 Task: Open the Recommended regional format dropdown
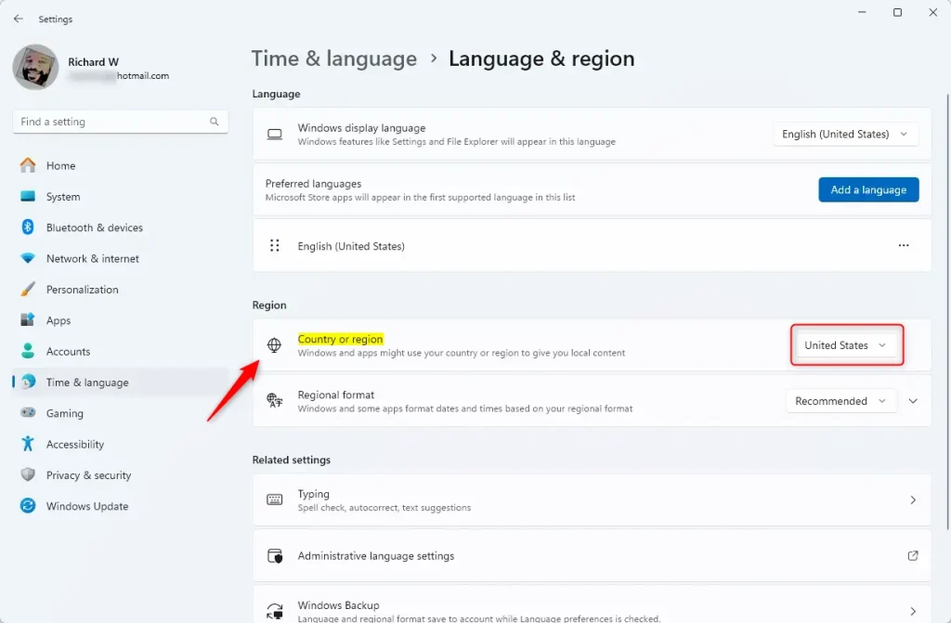point(841,401)
